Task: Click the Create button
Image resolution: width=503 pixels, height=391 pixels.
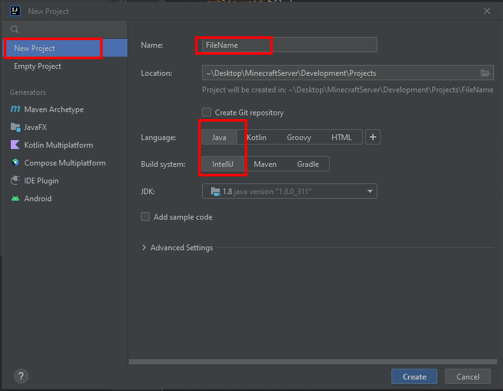Action: (414, 376)
